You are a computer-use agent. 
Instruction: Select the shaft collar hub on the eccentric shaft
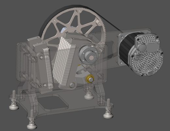(89, 54)
